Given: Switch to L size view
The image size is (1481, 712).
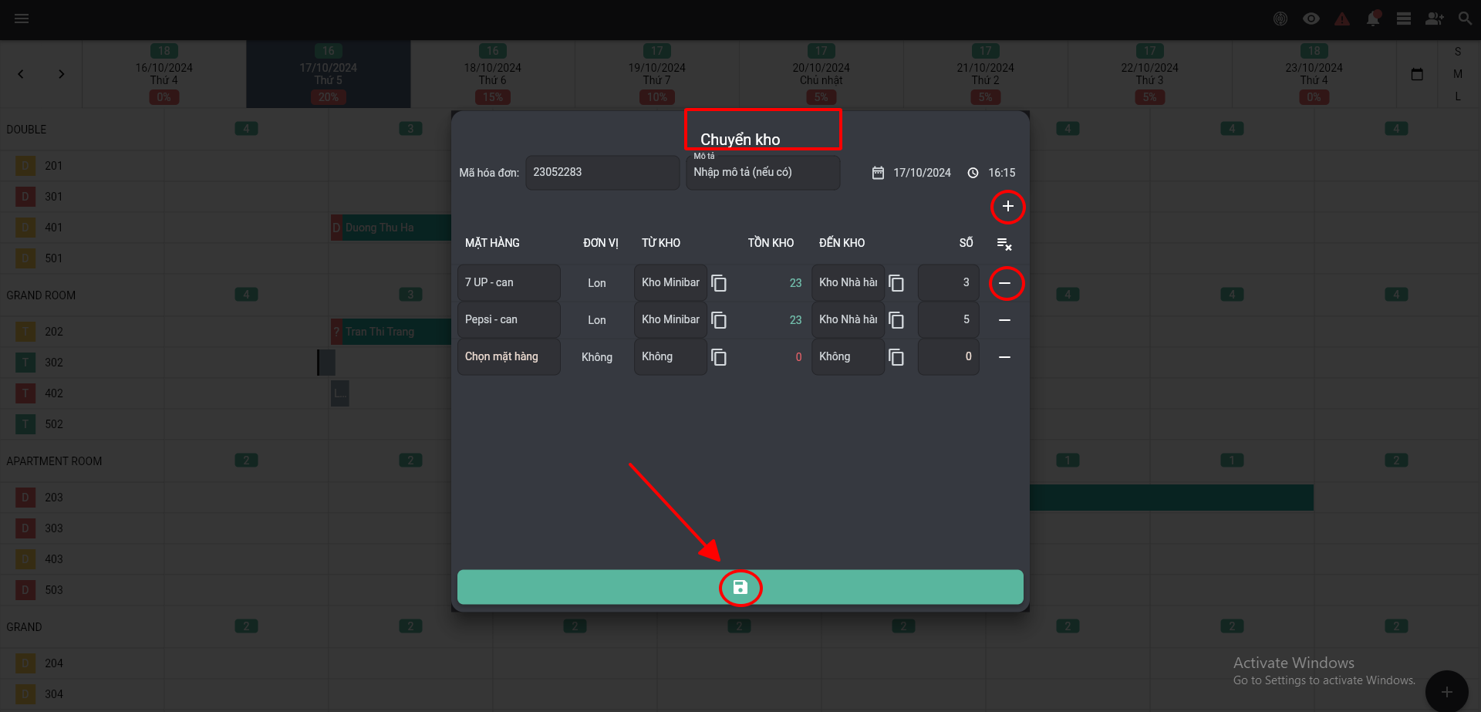Looking at the screenshot, I should click(1458, 96).
